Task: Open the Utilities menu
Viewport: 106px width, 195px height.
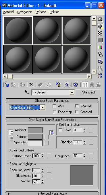Action: tap(54, 12)
